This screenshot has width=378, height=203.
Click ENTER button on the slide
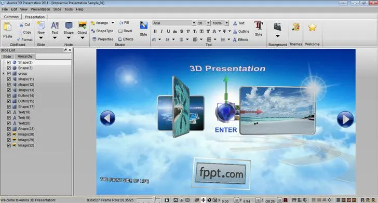tap(226, 130)
